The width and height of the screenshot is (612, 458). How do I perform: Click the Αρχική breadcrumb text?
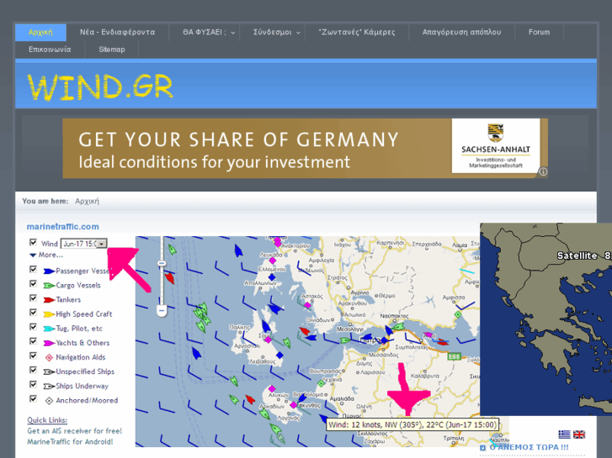(87, 201)
